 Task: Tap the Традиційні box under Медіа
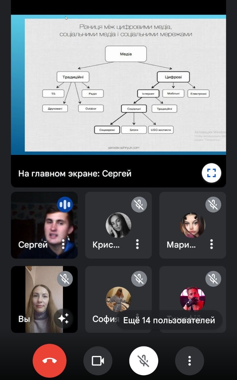tap(73, 77)
